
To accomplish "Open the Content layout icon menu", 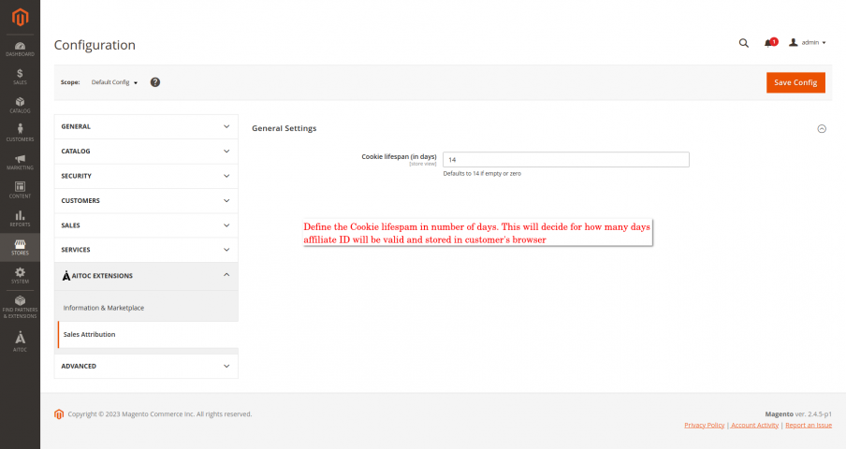I will point(20,190).
